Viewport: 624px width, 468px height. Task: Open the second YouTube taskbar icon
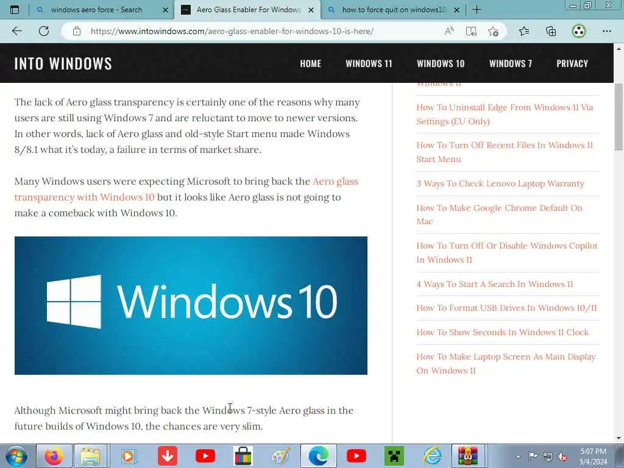pyautogui.click(x=356, y=456)
